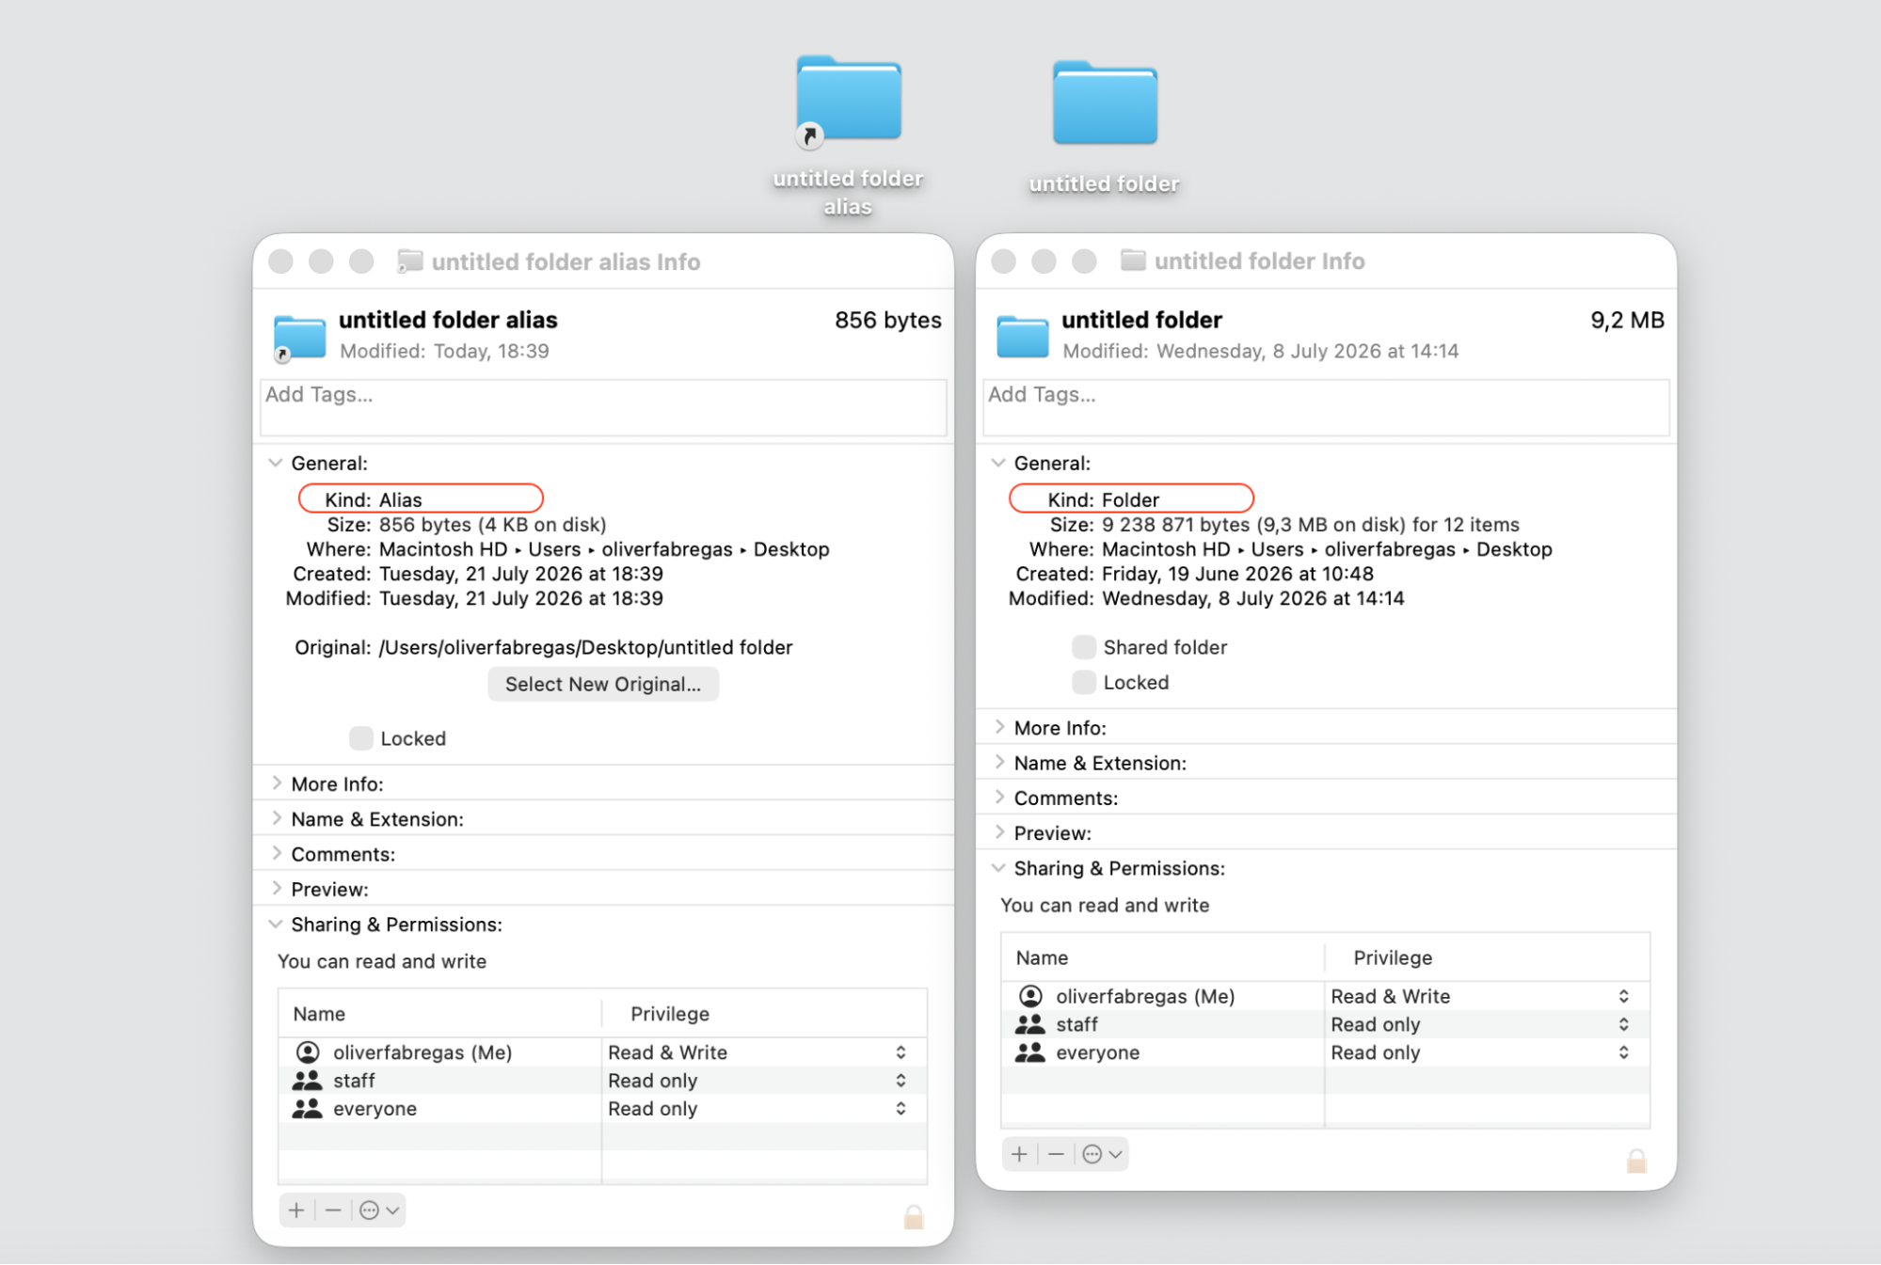
Task: Click everyone group icon in alias Info permissions
Action: [307, 1108]
